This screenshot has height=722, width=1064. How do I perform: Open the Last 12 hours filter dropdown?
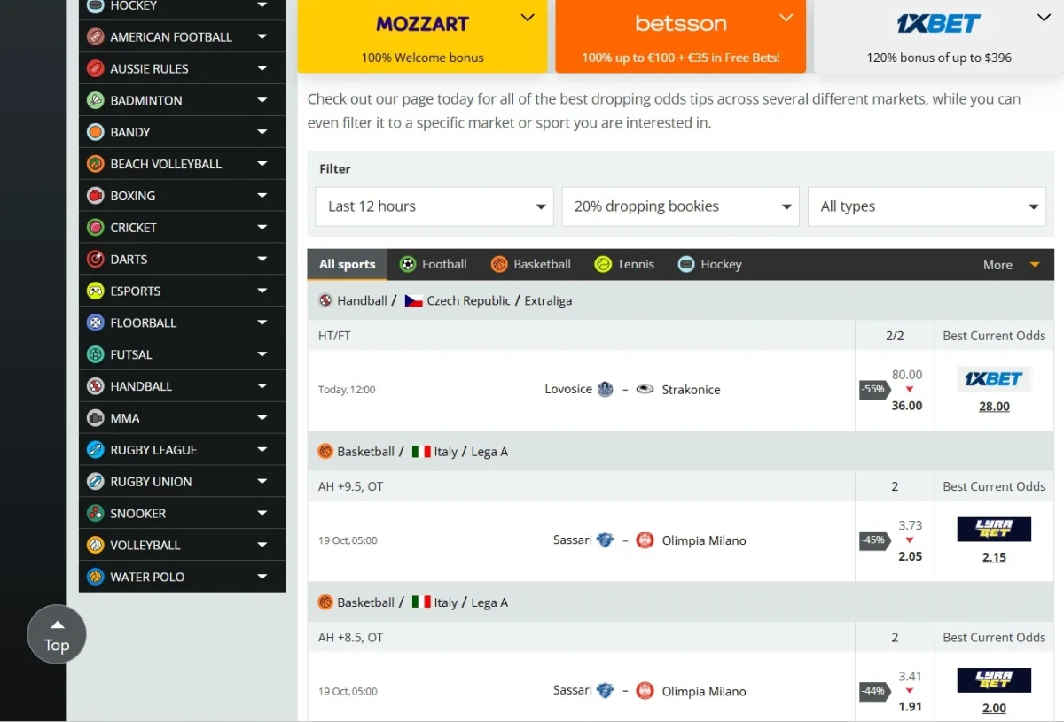pyautogui.click(x=434, y=206)
